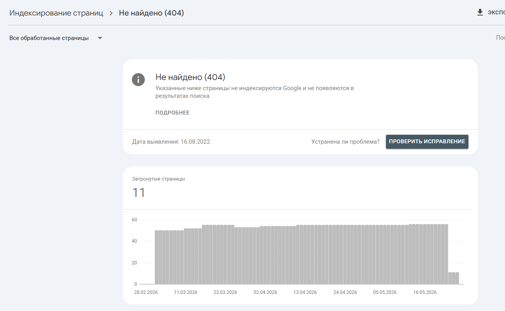Click the ЭКСПО export button label
The height and width of the screenshot is (311, 505).
496,12
